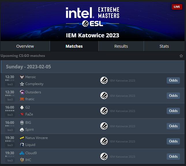Click the fnatic orange logo
This screenshot has width=186, height=166.
pyautogui.click(x=22, y=99)
